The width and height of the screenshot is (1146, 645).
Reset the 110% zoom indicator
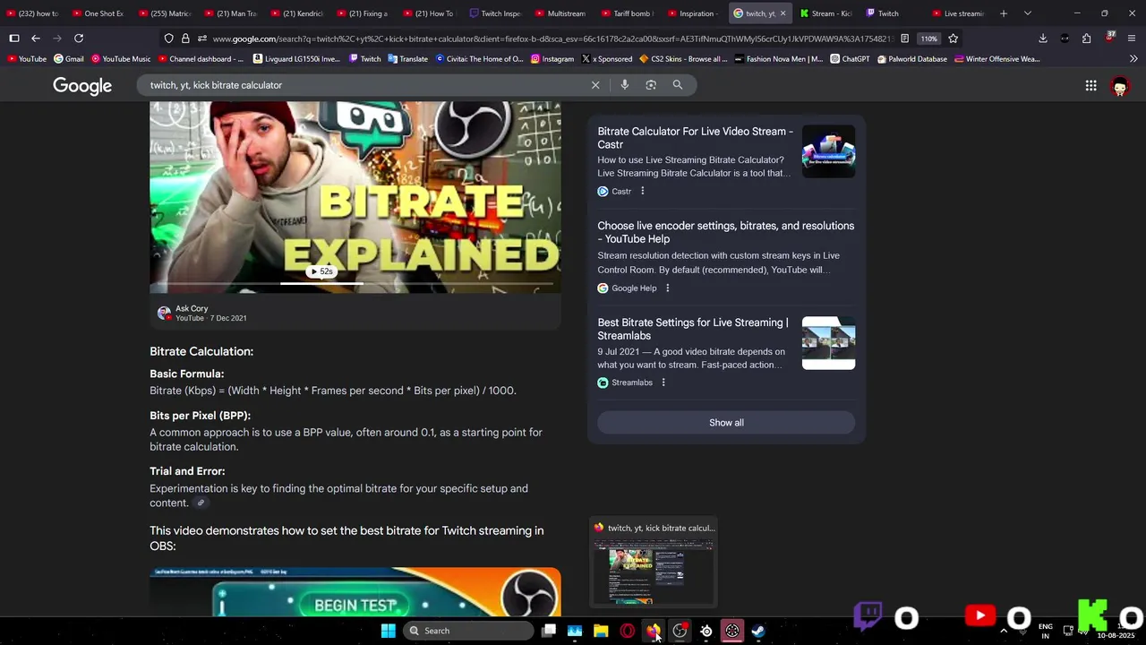tap(929, 39)
